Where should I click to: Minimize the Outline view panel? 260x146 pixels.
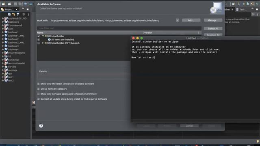click(252, 9)
